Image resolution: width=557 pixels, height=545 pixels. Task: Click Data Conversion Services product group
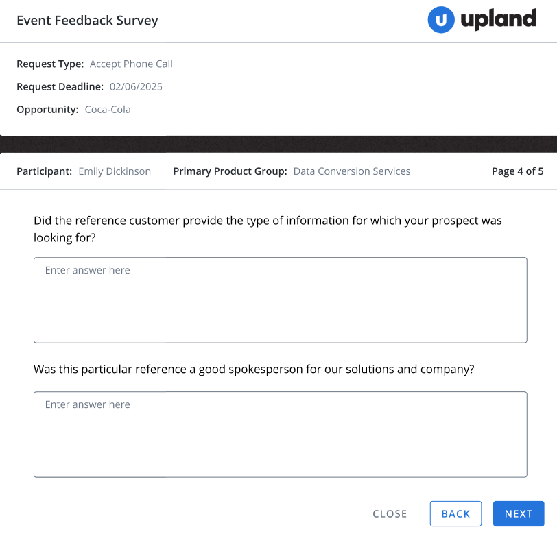pyautogui.click(x=352, y=171)
